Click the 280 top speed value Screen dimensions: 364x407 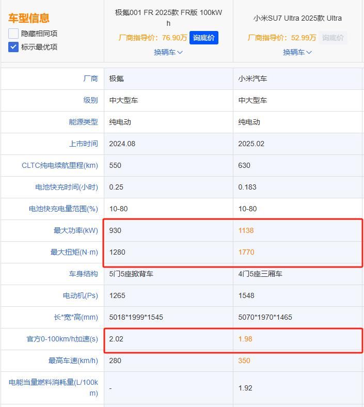point(115,361)
